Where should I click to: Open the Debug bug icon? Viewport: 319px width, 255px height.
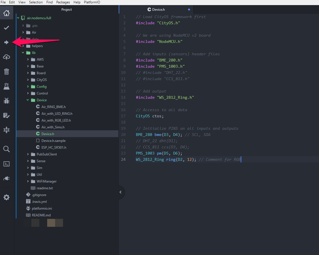click(x=6, y=101)
